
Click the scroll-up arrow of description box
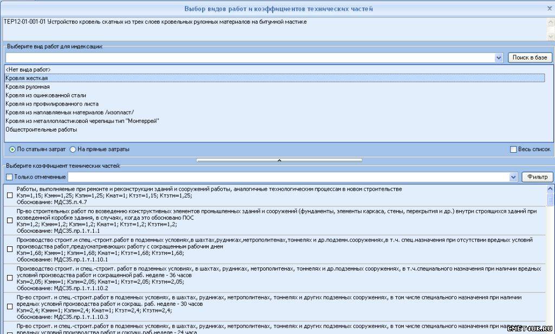click(x=551, y=22)
